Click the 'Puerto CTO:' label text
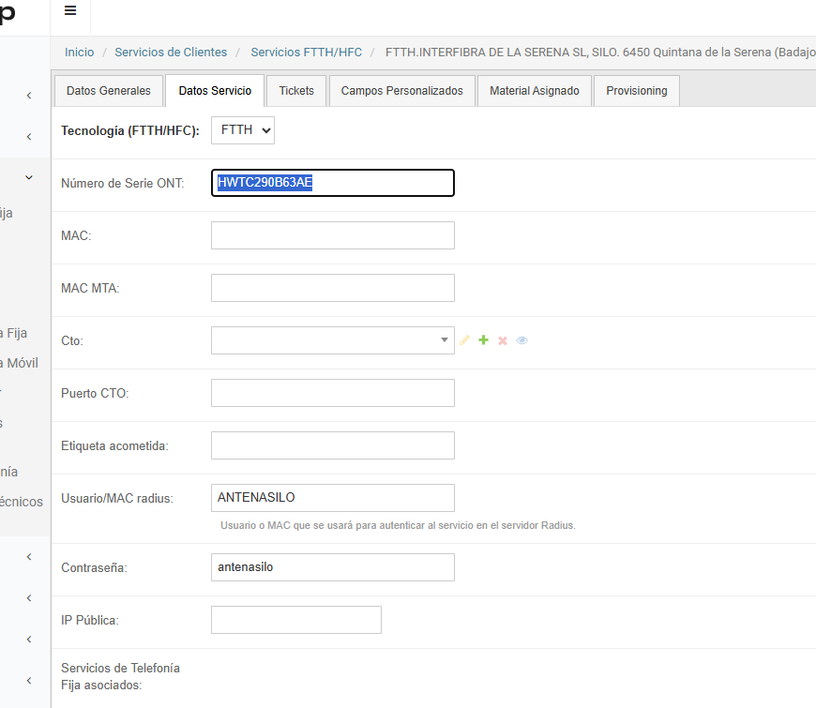816x708 pixels. 95,393
